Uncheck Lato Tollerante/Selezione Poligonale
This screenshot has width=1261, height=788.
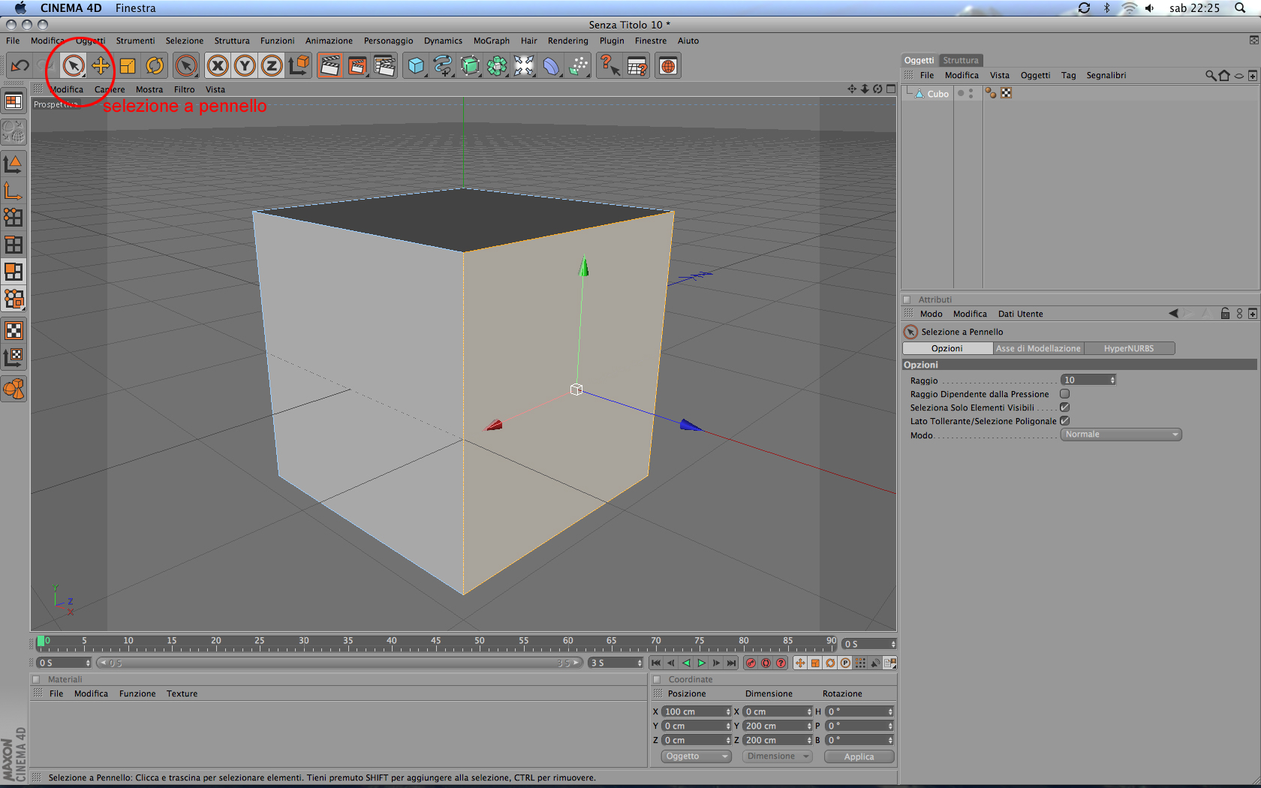coord(1064,420)
